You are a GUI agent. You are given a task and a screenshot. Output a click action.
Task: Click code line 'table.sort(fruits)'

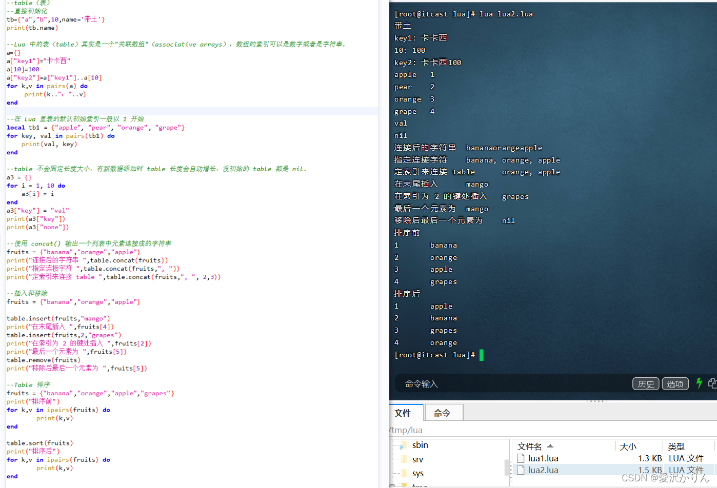pos(39,443)
